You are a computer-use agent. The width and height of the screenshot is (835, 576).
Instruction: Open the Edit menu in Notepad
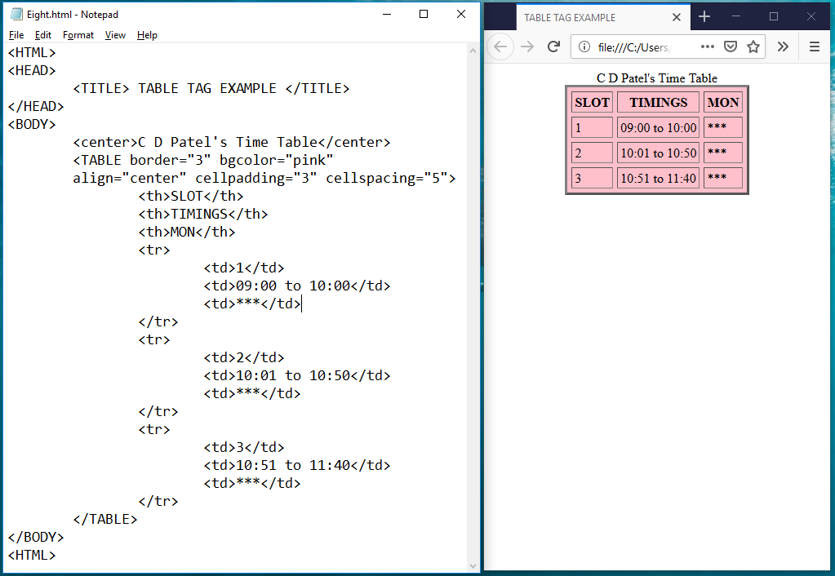click(x=42, y=35)
